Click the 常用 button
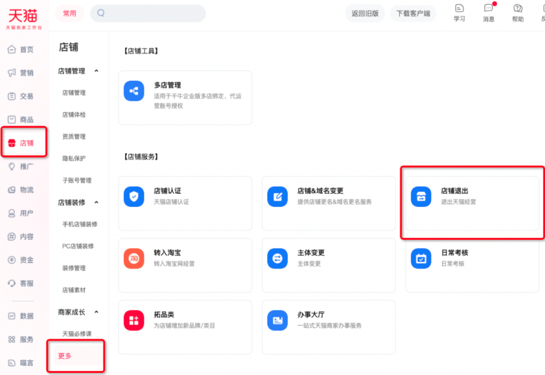The height and width of the screenshot is (375, 545). point(70,14)
